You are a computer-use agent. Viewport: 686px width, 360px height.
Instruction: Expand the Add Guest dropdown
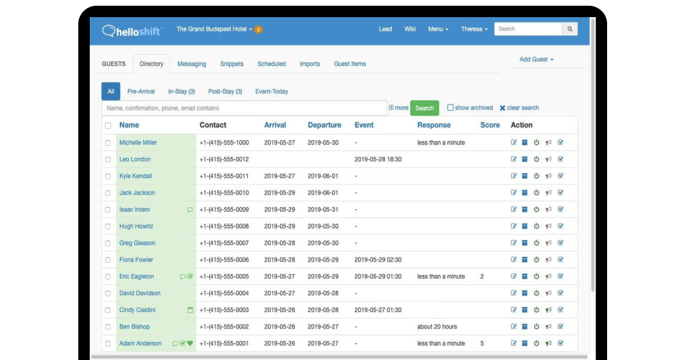[x=536, y=59]
